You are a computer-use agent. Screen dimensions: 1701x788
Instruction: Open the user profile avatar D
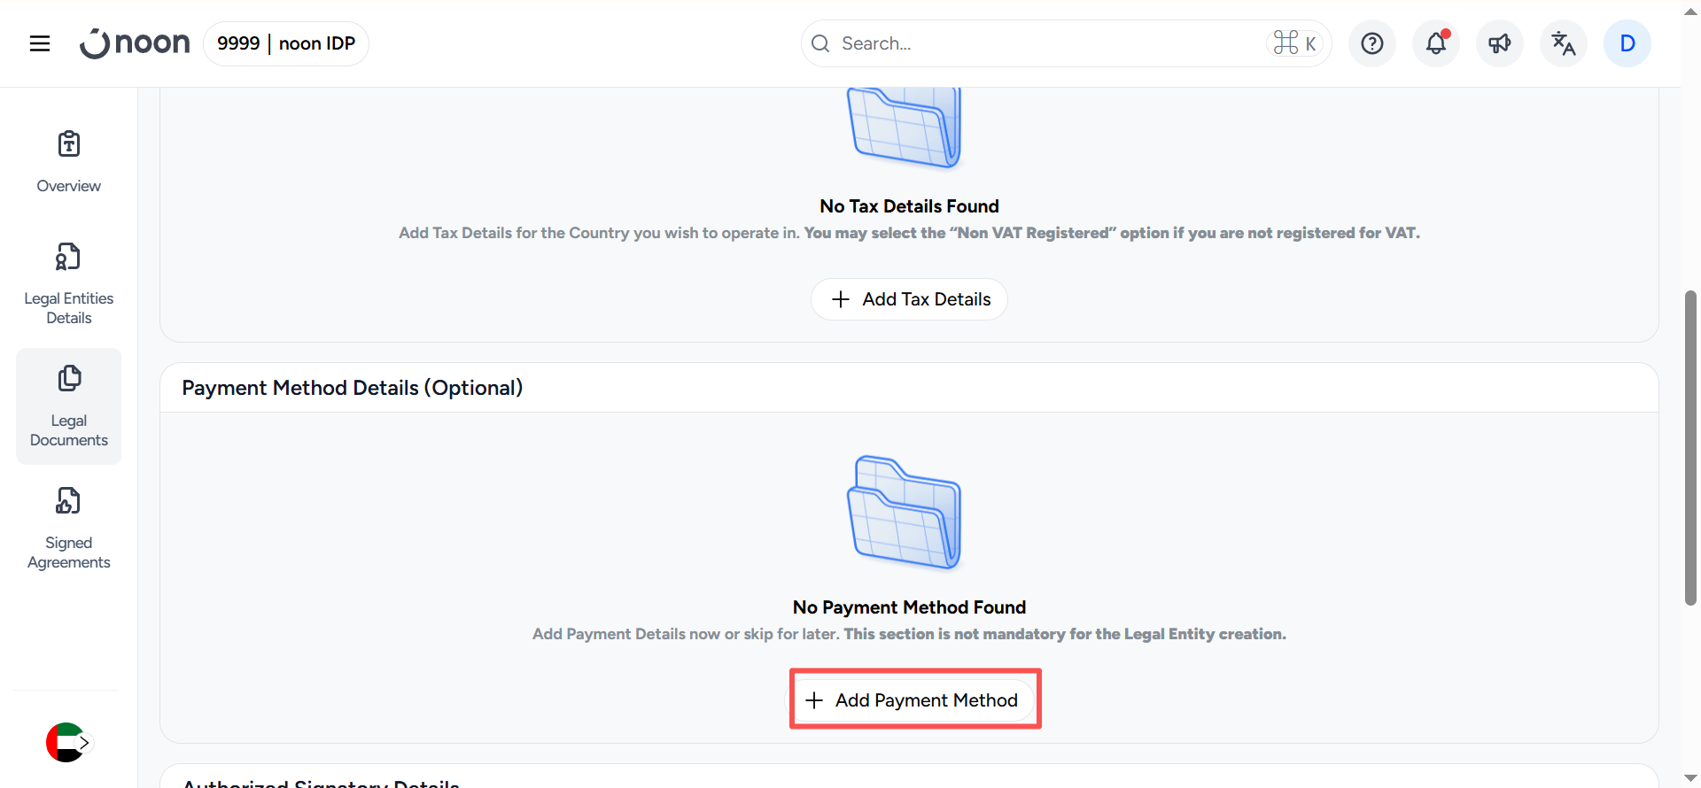(1627, 43)
